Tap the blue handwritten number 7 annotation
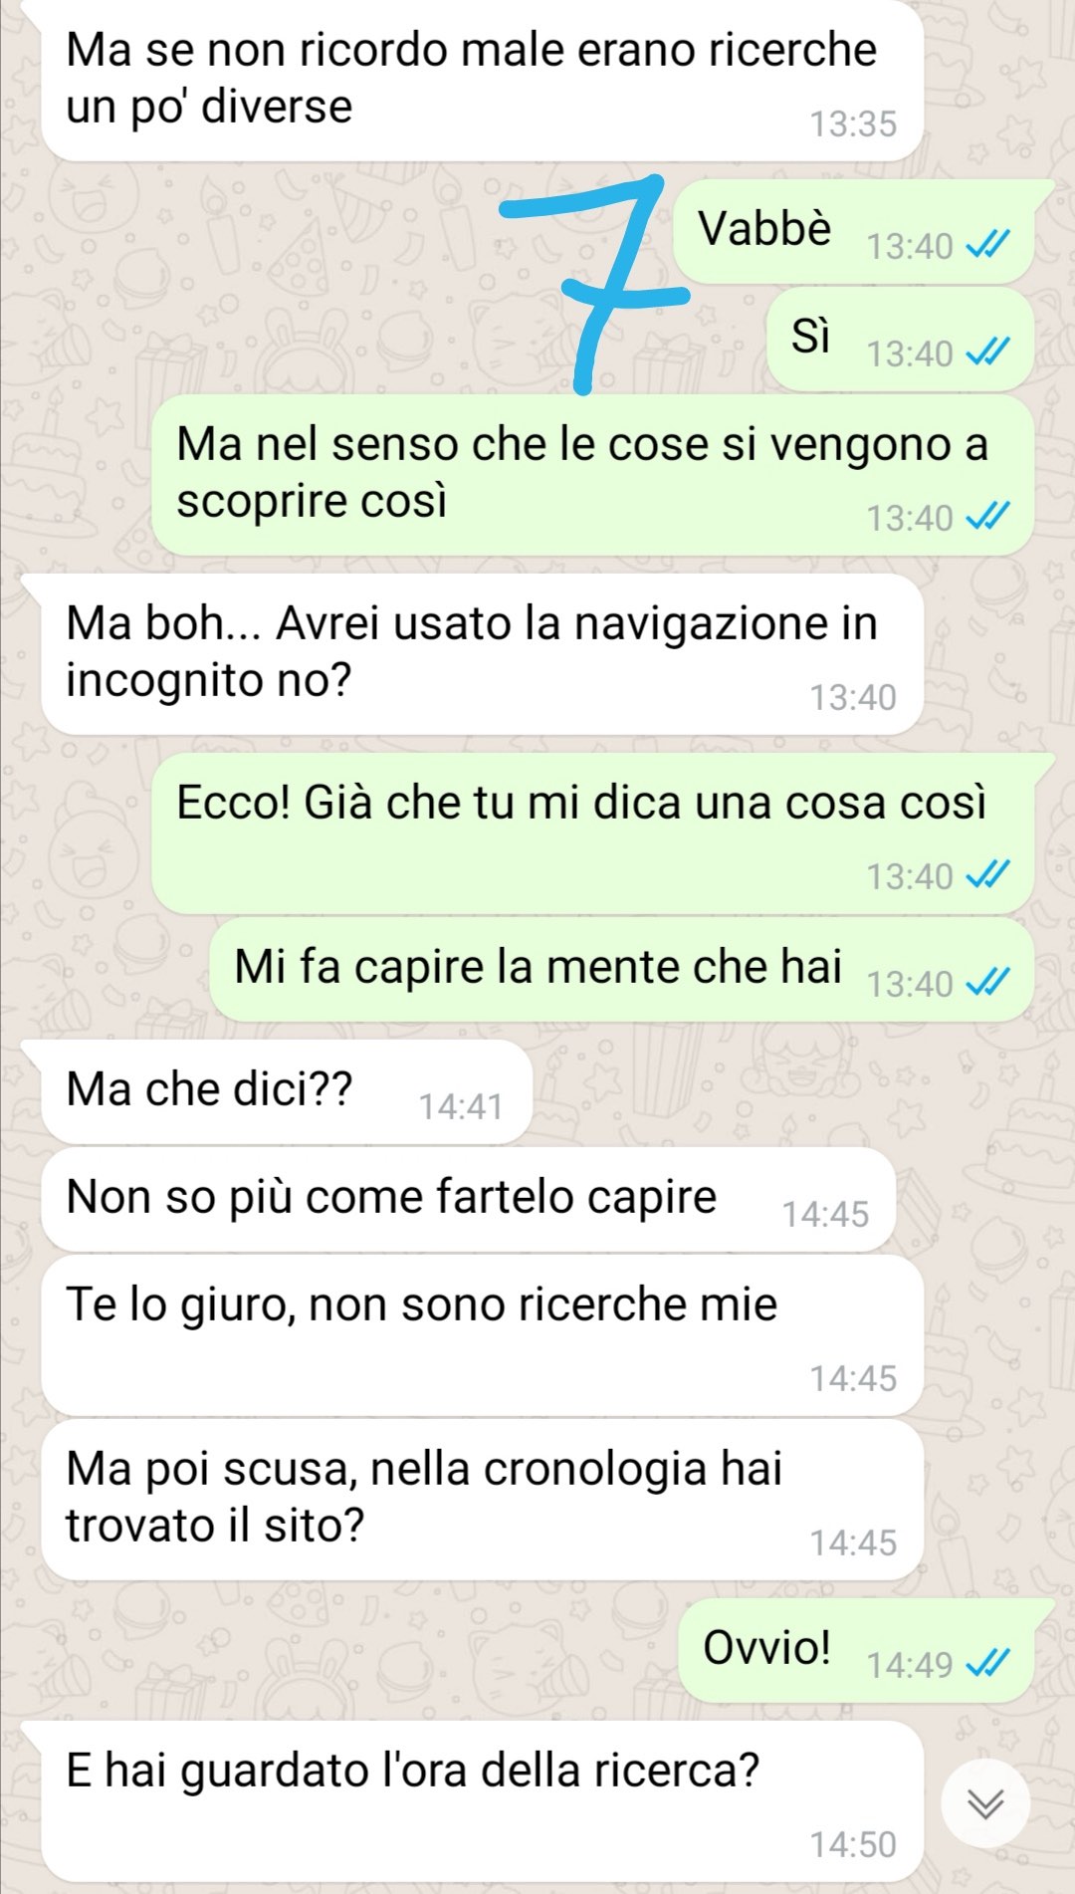 (x=594, y=284)
